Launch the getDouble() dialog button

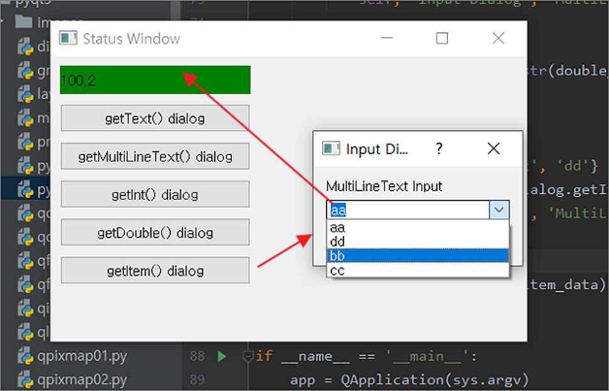pos(155,232)
